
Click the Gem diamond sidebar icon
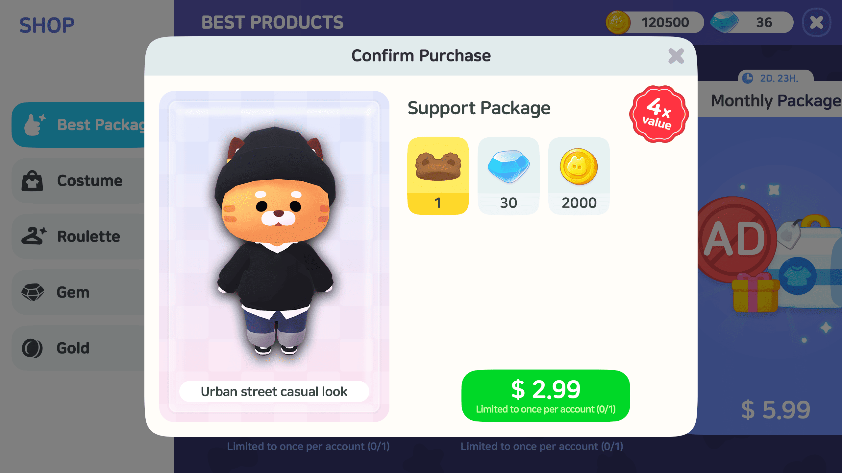33,292
